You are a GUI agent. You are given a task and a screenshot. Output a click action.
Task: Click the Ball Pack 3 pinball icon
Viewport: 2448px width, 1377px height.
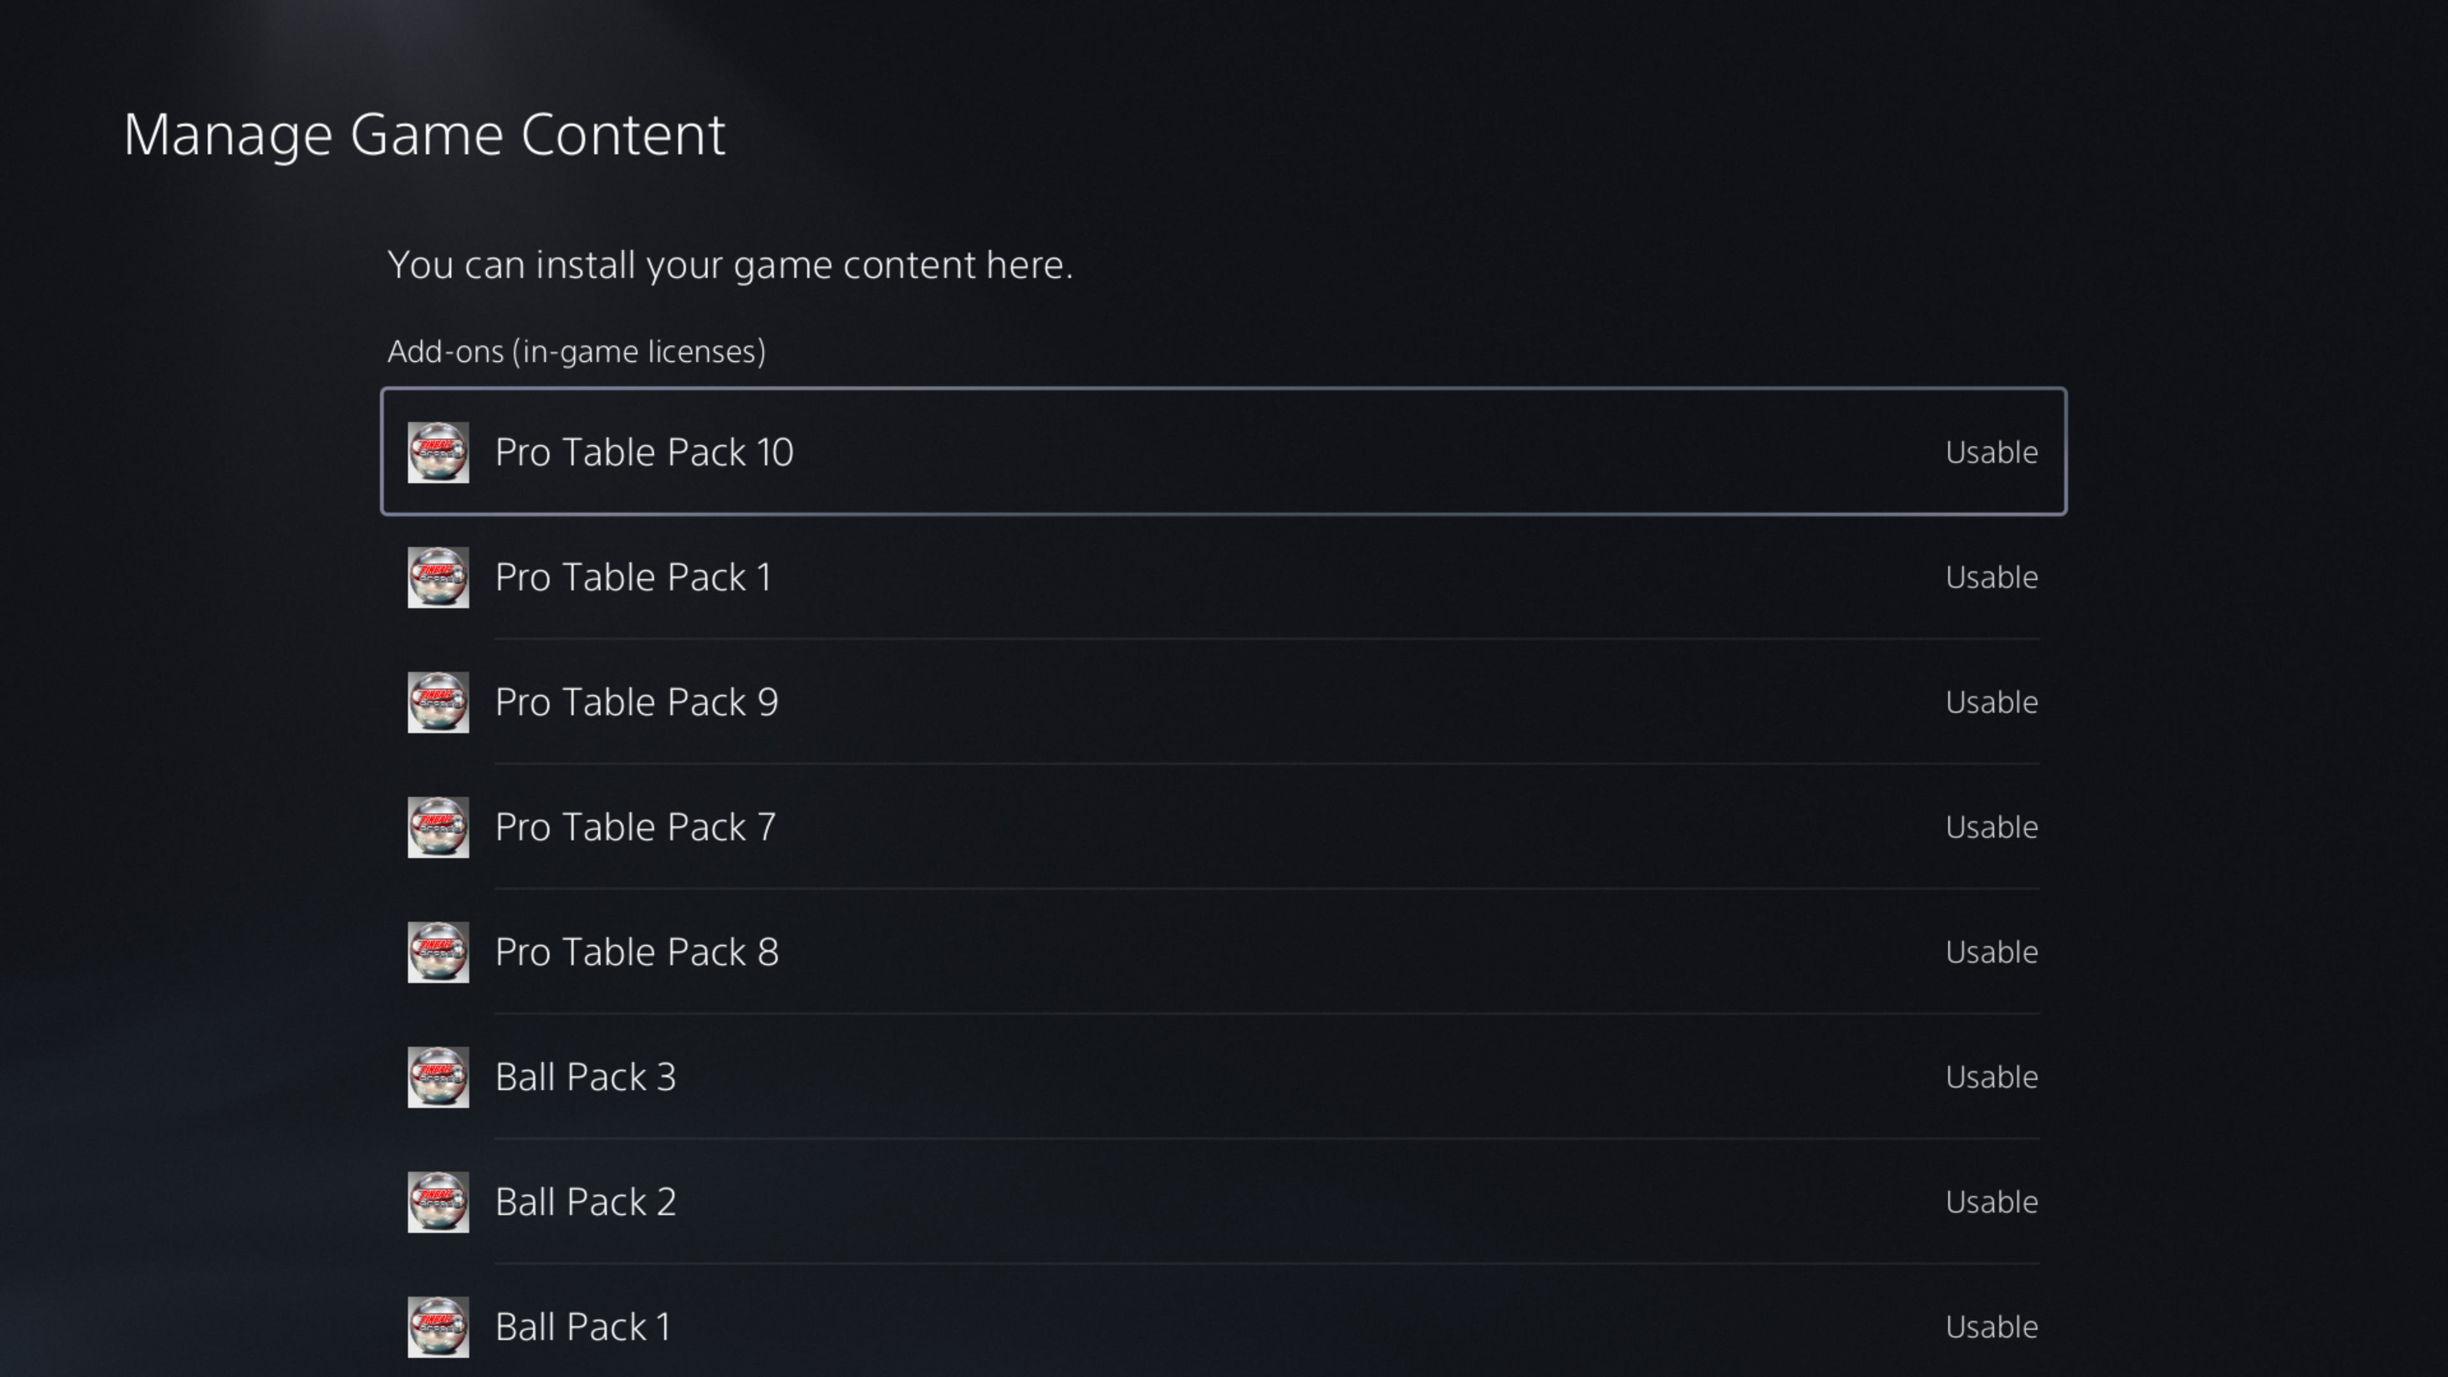[x=438, y=1077]
